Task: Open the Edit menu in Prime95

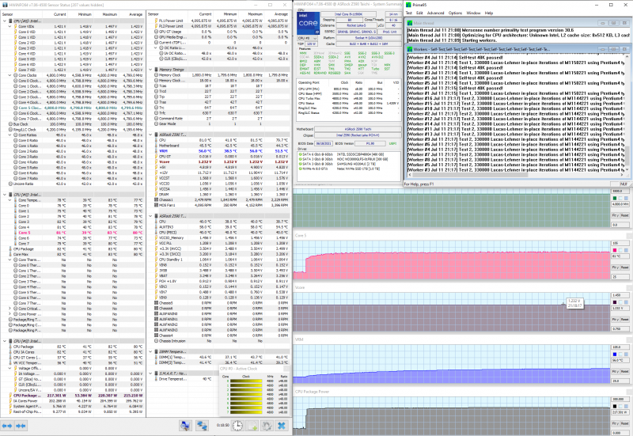Action: pos(419,13)
